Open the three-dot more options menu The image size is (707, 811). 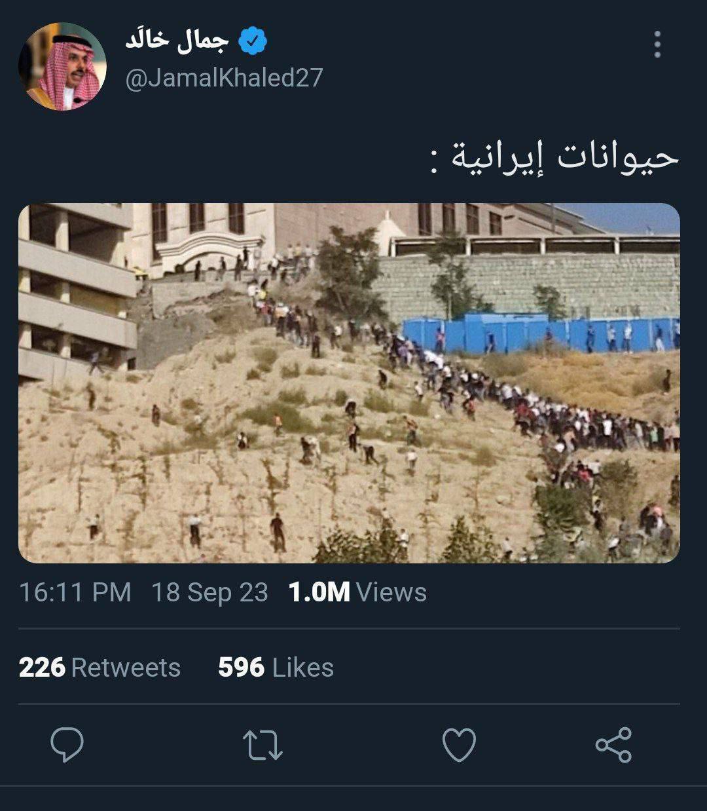pyautogui.click(x=657, y=45)
